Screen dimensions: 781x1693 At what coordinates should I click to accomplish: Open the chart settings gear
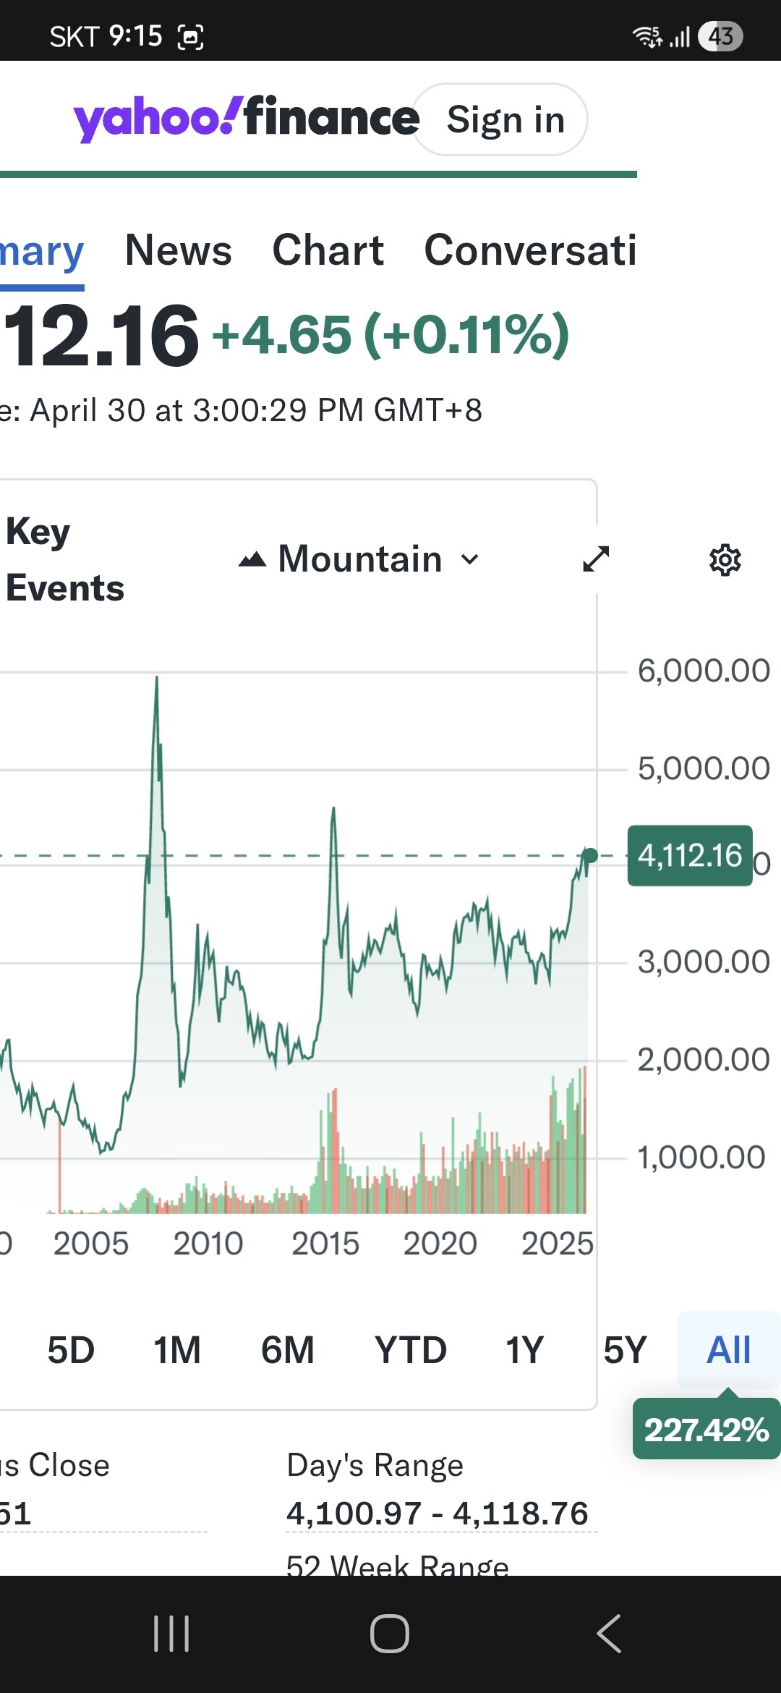point(725,560)
